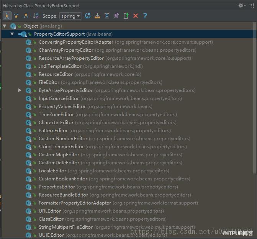The height and width of the screenshot is (239, 257).
Task: Select LocaleEditor in the tree
Action: (52, 171)
